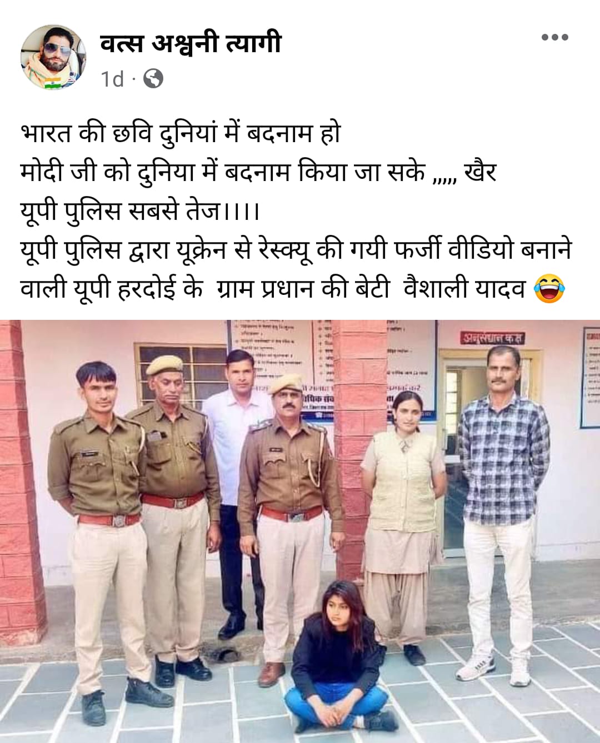The image size is (600, 743).
Task: Click the अनुसंधान कक्ष sign in photo
Action: point(492,338)
